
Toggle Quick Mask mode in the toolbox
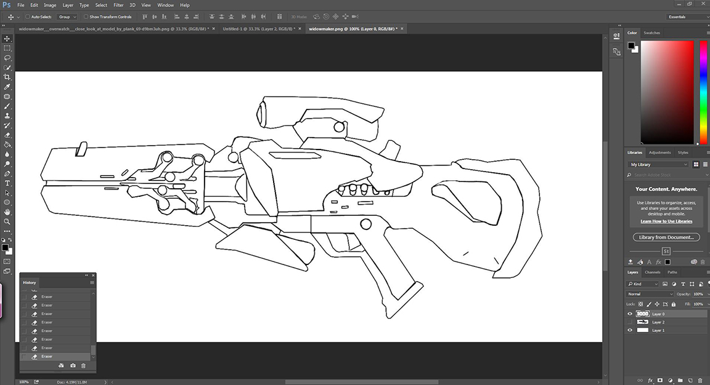7,261
